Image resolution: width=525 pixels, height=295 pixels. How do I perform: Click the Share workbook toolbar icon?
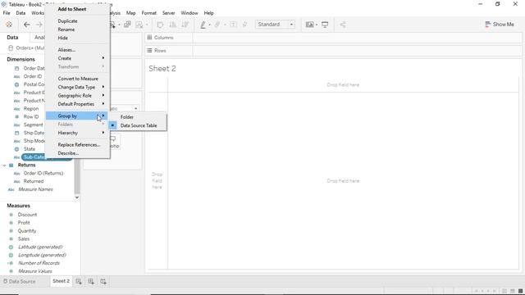[343, 25]
